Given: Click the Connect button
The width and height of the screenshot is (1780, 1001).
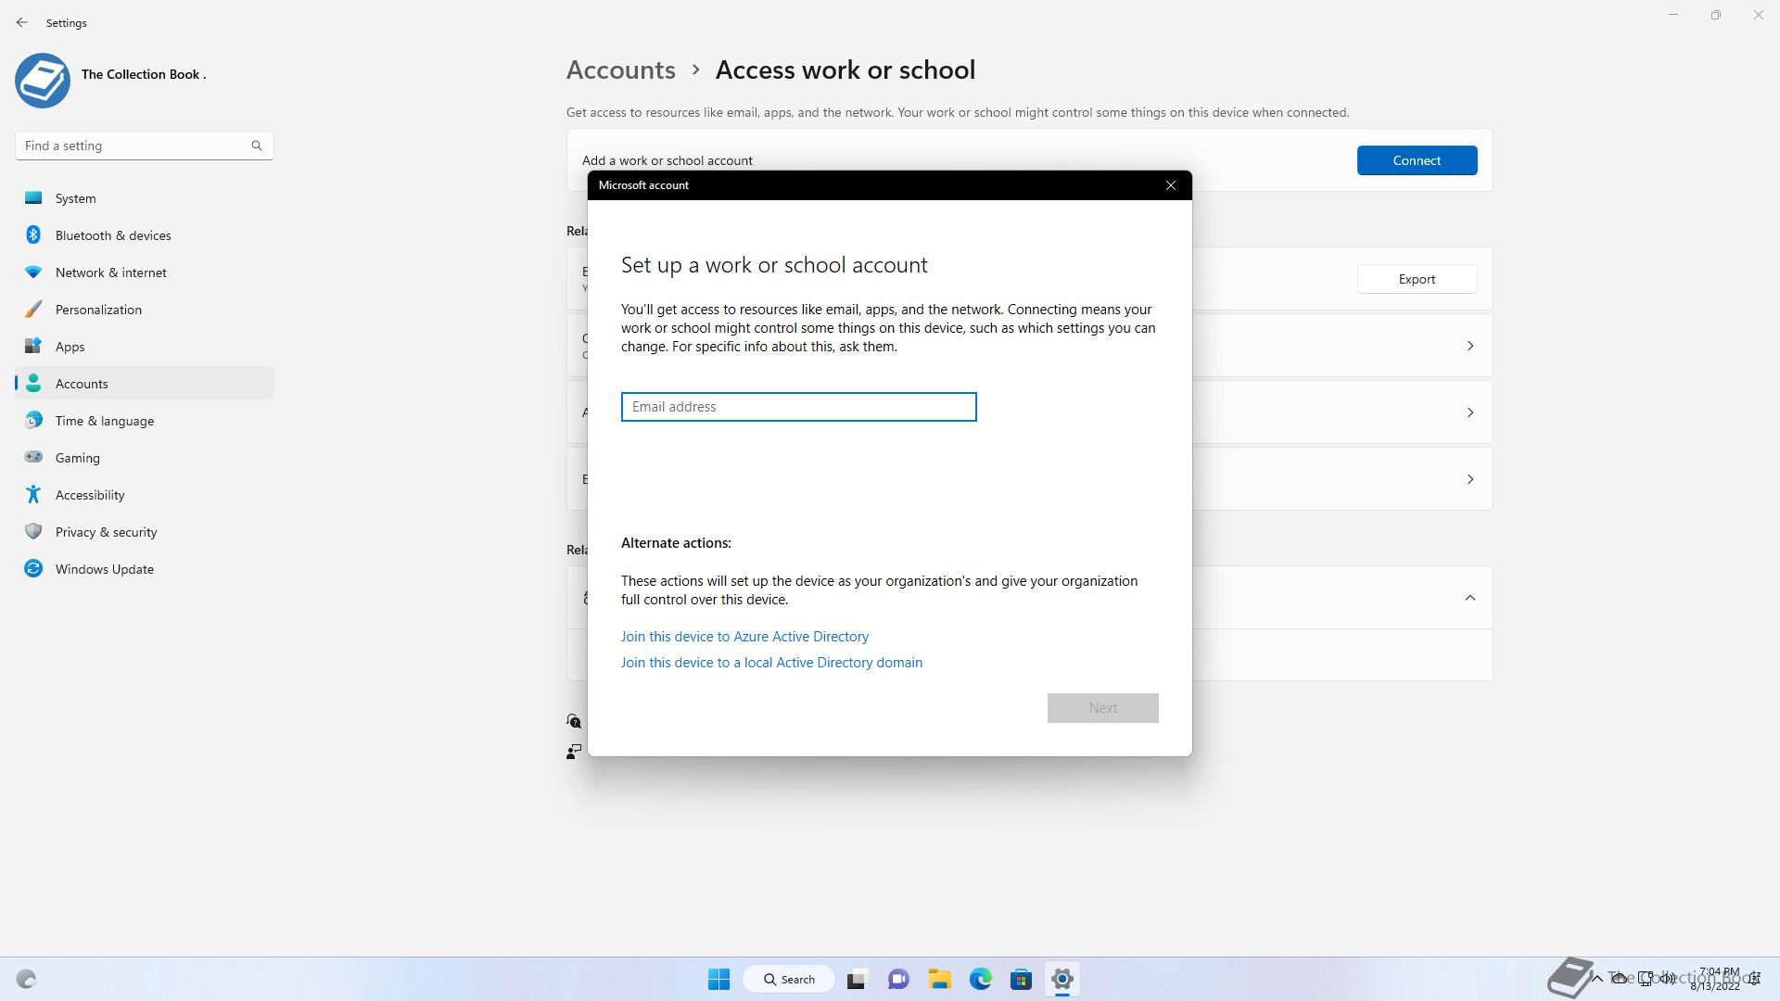Looking at the screenshot, I should coord(1417,160).
